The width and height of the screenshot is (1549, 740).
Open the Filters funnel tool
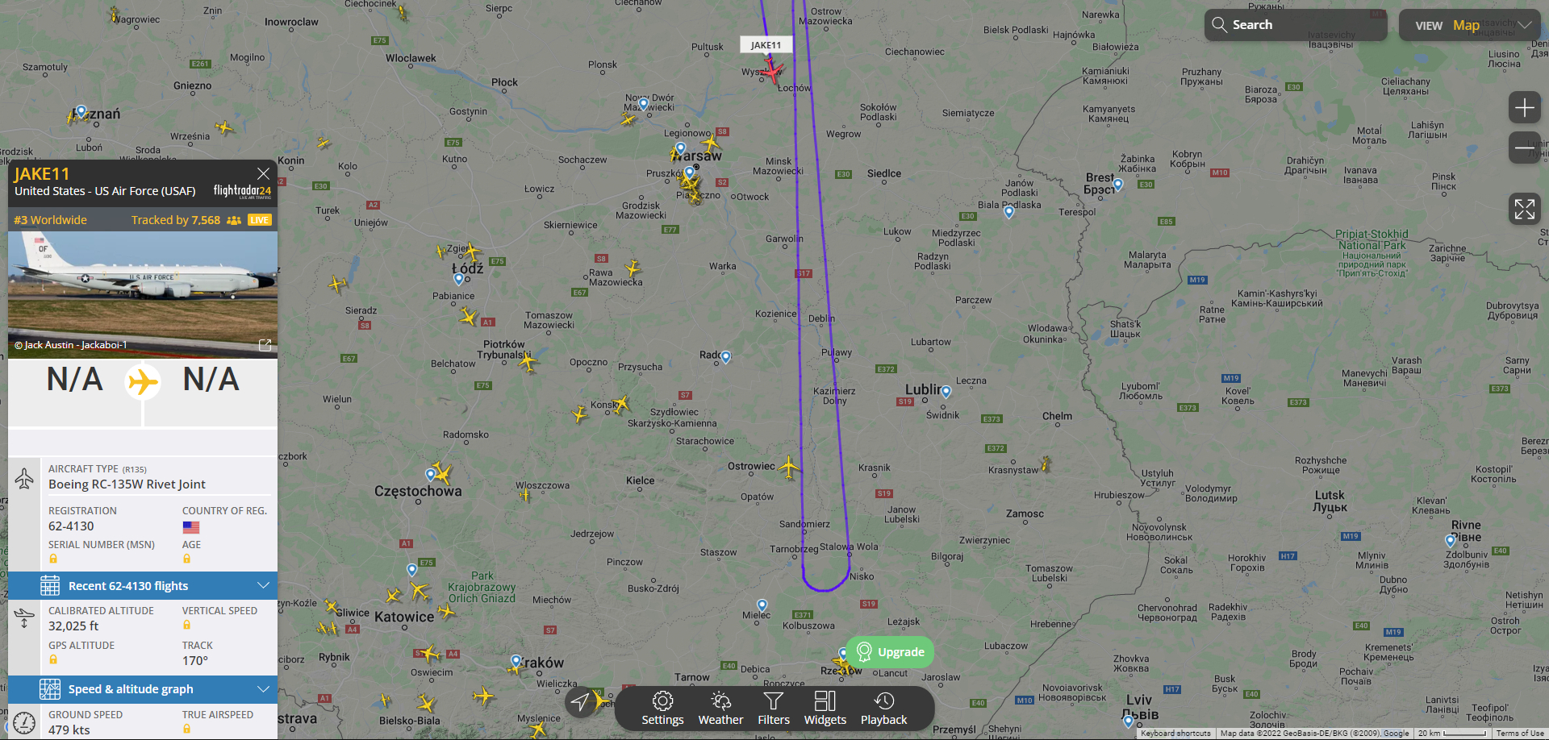click(774, 709)
